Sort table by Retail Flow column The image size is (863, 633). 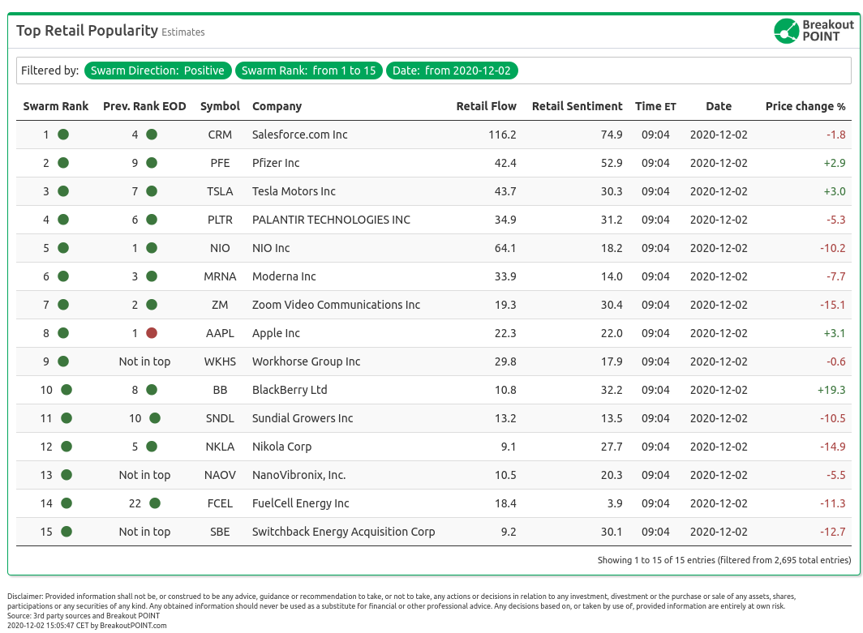(486, 106)
